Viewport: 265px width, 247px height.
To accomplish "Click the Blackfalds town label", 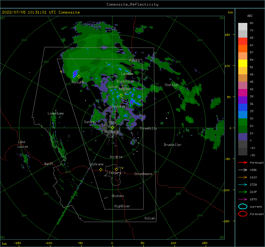I will click(x=125, y=81).
